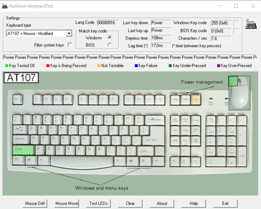Click the BIOS Key code 0 field
Screen dimensions: 261x209
tap(221, 31)
